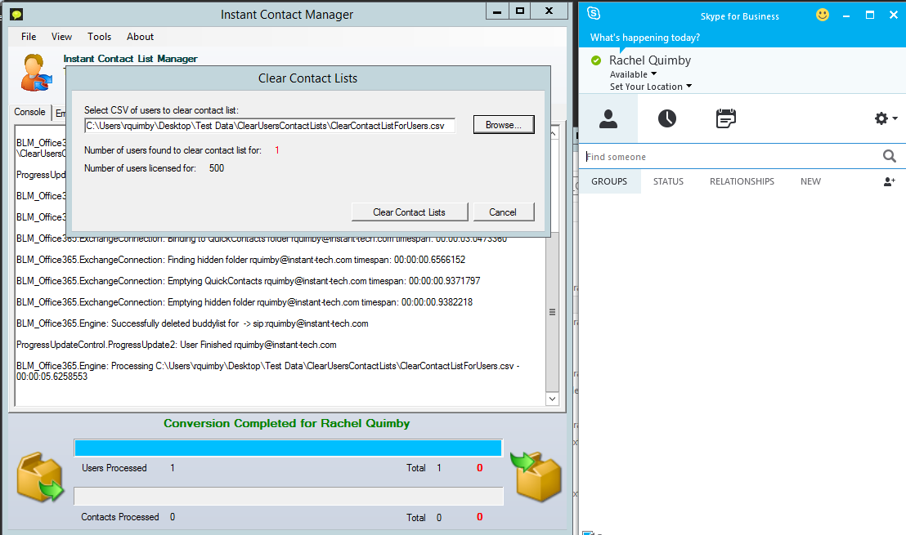Click the red users-found count 1
The height and width of the screenshot is (535, 906).
277,150
